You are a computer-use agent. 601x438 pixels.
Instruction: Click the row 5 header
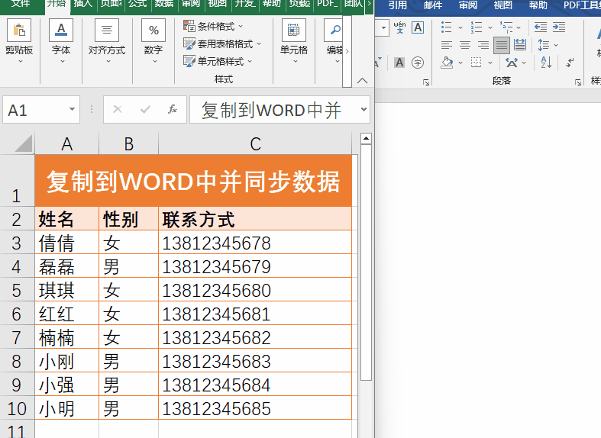pos(17,290)
